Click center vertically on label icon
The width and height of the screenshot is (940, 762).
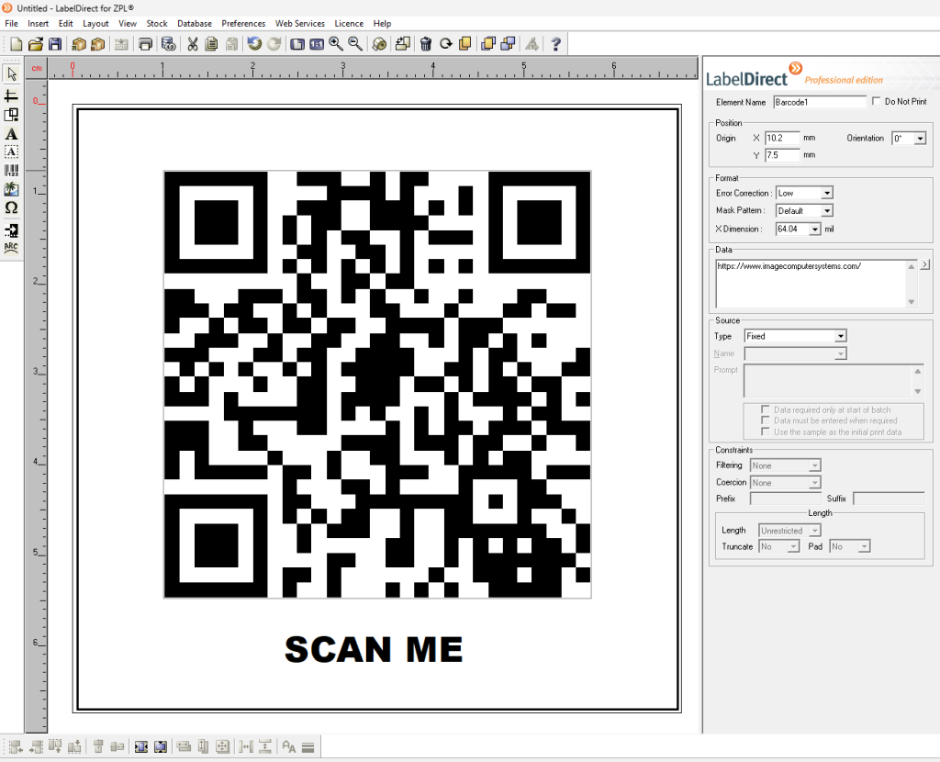point(160,747)
